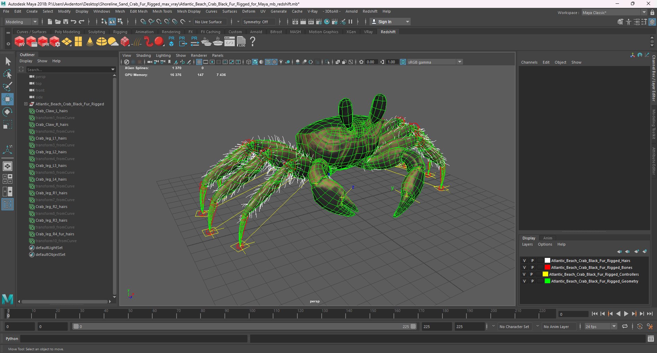Play animation forwards

pos(626,314)
